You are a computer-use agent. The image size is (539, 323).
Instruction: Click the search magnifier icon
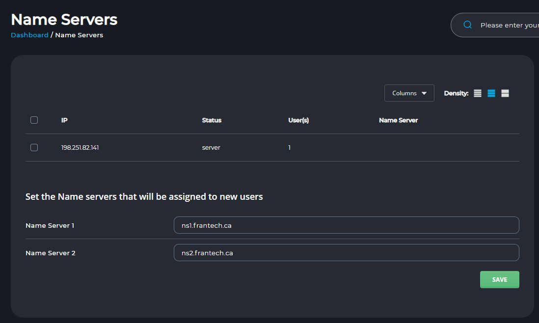coord(468,25)
